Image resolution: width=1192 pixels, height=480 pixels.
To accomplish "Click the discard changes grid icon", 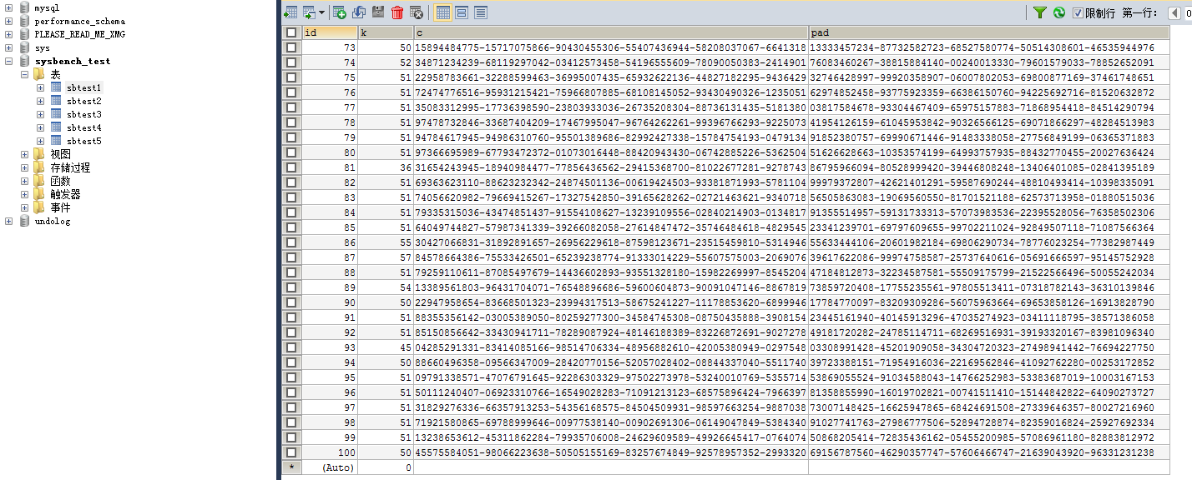I will (414, 12).
